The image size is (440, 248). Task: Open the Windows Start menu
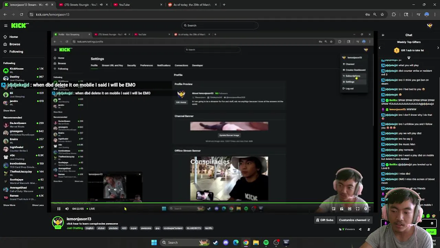click(x=154, y=242)
